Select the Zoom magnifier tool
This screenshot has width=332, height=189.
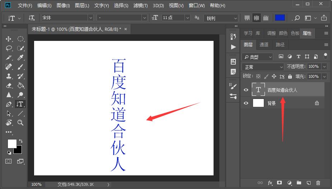21,123
